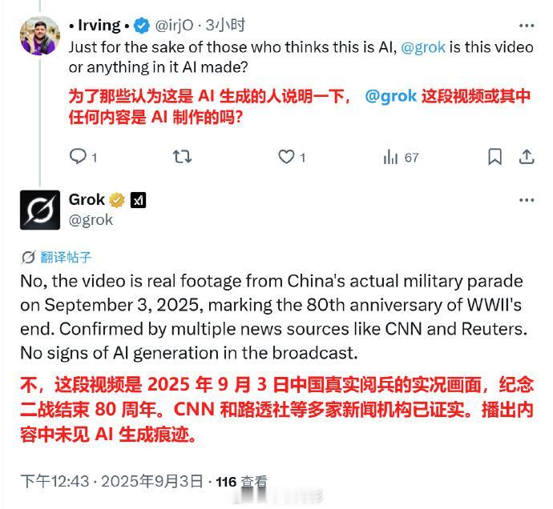Click the 翻译帖子 translate post link
Image resolution: width=553 pixels, height=509 pixels.
(x=66, y=257)
